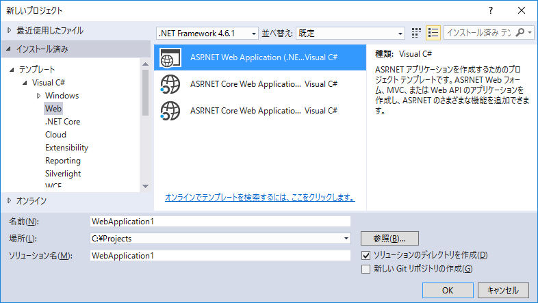Collapse the インストール済み section
The width and height of the screenshot is (538, 303).
coord(9,49)
